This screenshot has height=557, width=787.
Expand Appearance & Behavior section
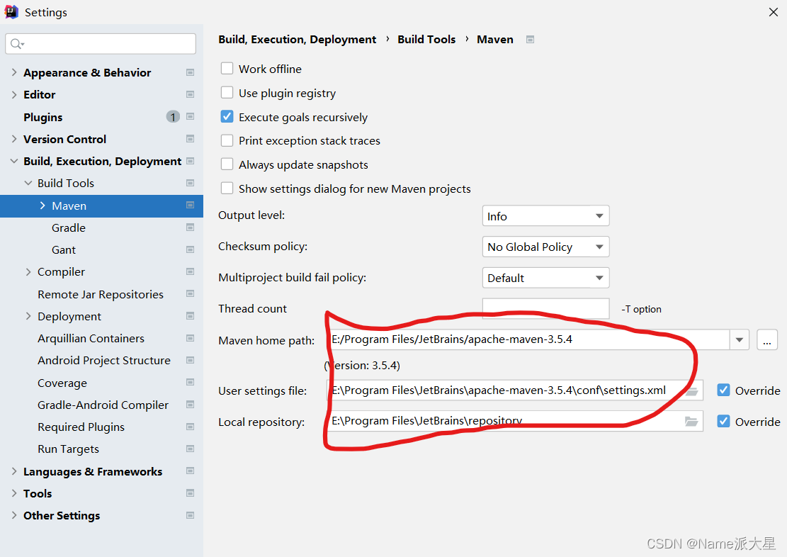[x=14, y=72]
